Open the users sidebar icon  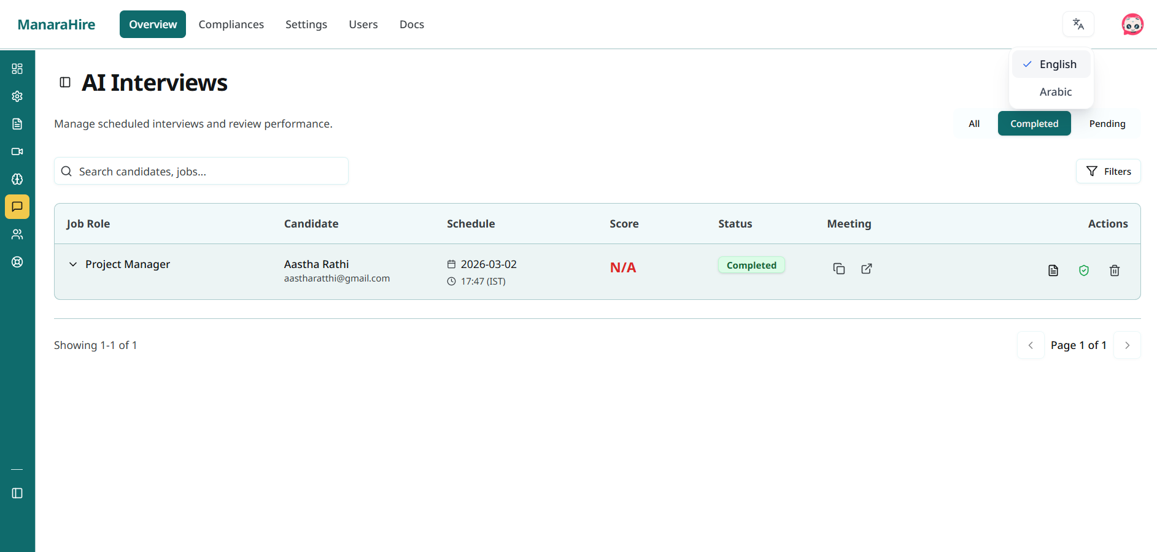click(x=17, y=234)
